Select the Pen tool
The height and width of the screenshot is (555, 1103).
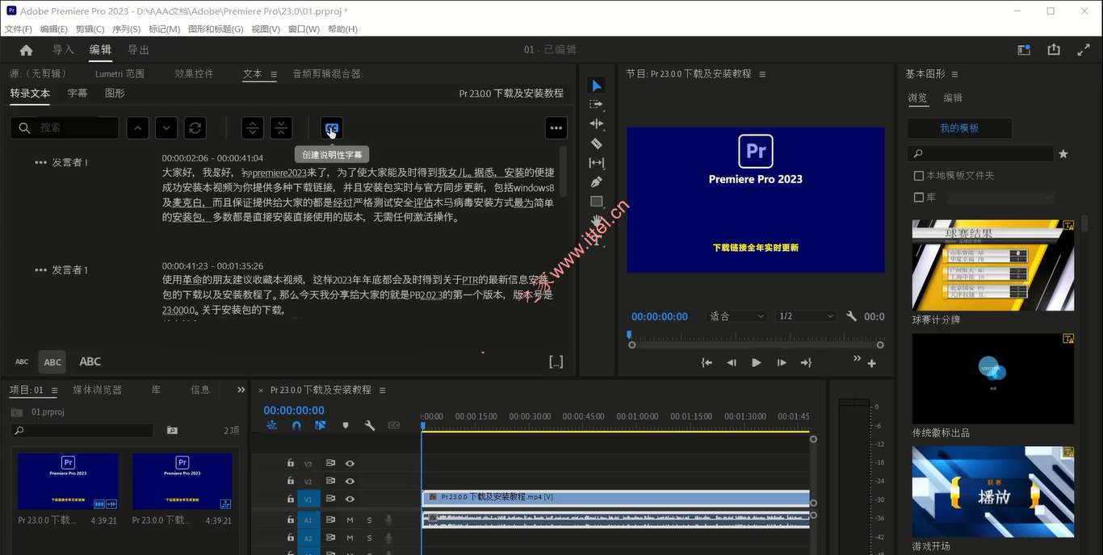597,182
